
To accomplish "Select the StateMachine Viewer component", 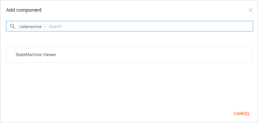I will coord(129,55).
